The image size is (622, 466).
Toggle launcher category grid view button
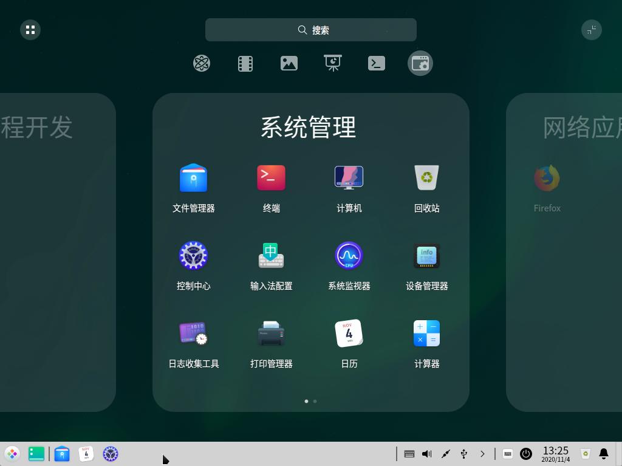pos(30,30)
